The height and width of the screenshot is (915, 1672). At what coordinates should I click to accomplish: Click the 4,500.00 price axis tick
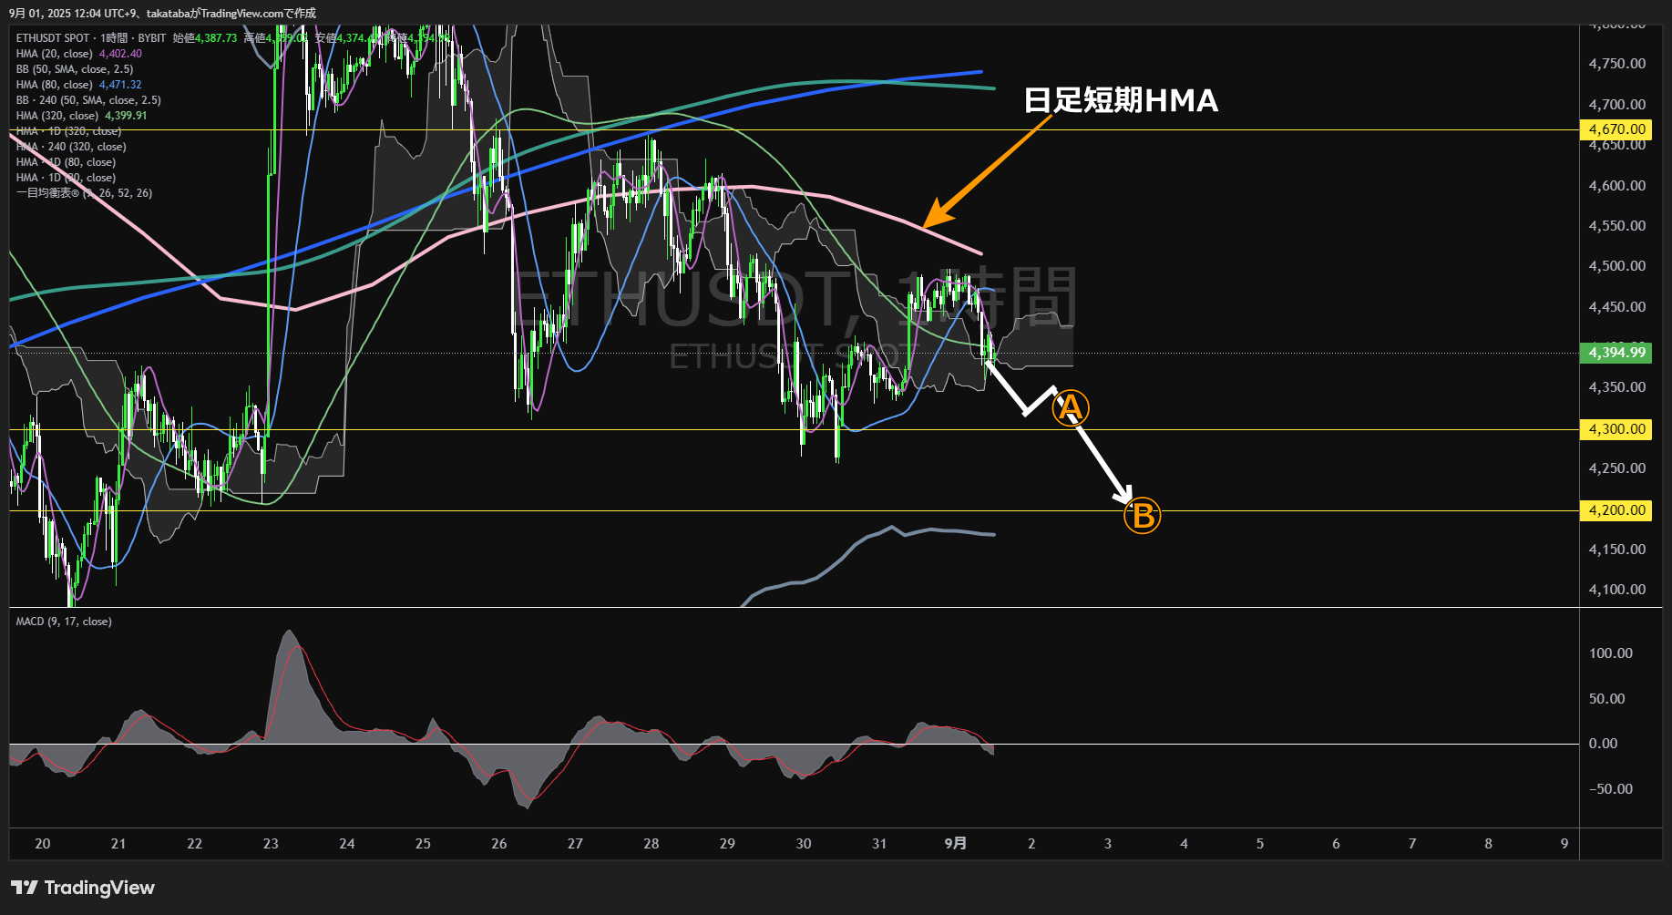pos(1617,266)
